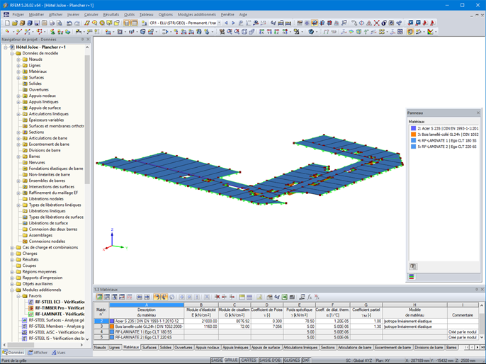Save the model with the floppy disk icon

(37, 23)
